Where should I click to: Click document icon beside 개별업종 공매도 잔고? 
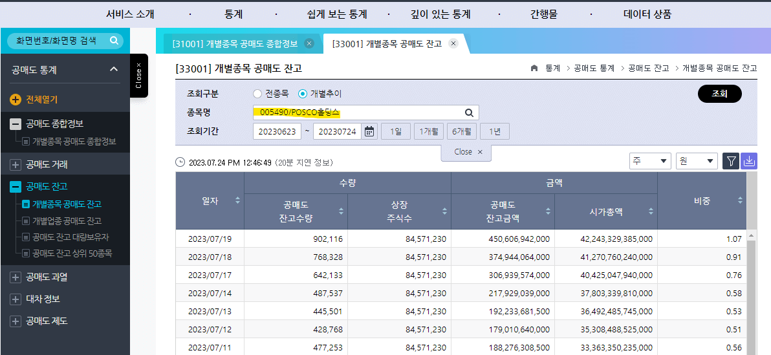(26, 221)
